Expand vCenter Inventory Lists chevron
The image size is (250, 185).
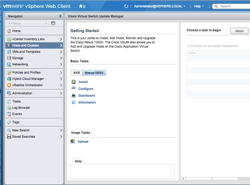61,39
